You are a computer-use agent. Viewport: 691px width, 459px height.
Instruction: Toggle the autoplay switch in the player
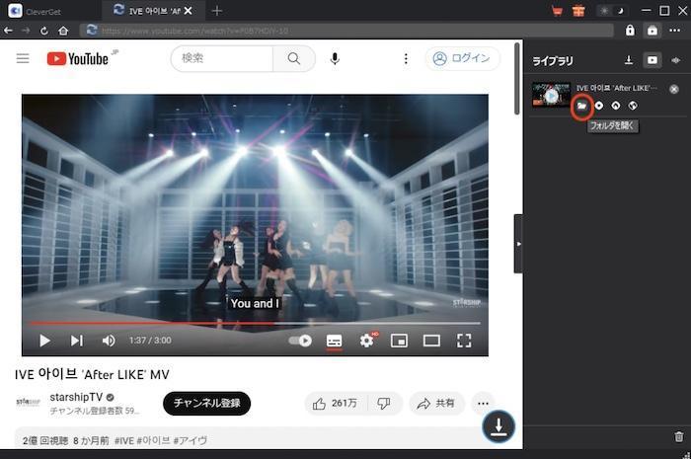(x=300, y=341)
